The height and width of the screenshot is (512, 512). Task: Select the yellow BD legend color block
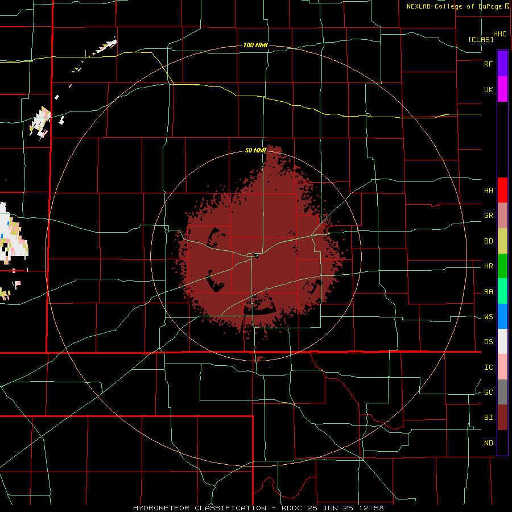[502, 241]
